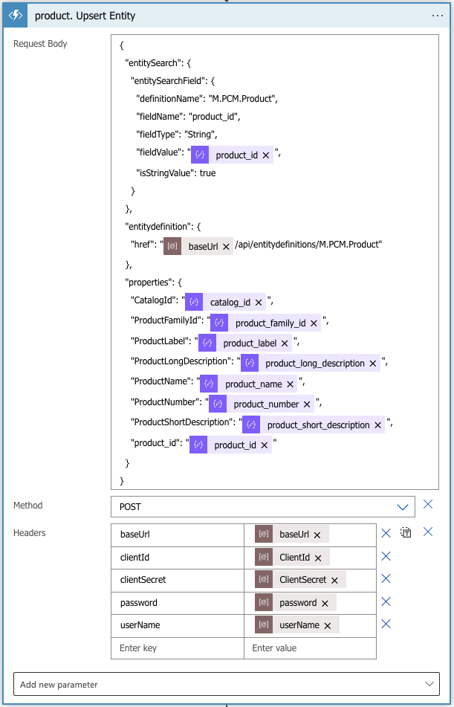Delete the clientSecret header row
Viewport: 454px width, 707px height.
pos(386,579)
